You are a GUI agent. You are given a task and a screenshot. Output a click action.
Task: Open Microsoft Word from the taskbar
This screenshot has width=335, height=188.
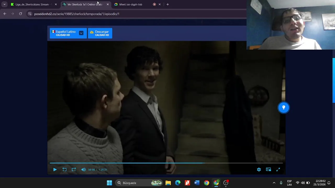197,183
